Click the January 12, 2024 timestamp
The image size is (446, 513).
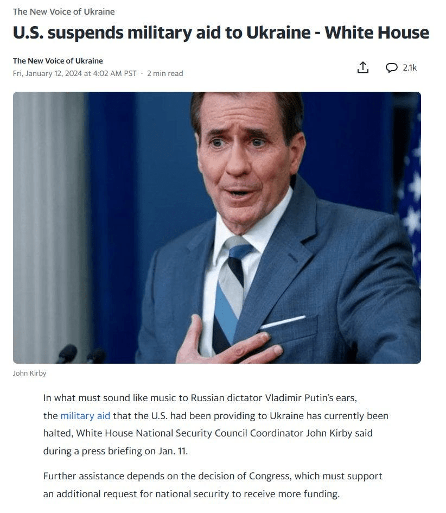74,73
